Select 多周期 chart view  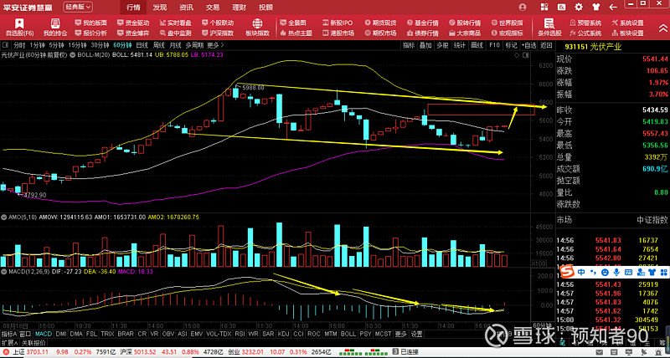pyautogui.click(x=194, y=45)
